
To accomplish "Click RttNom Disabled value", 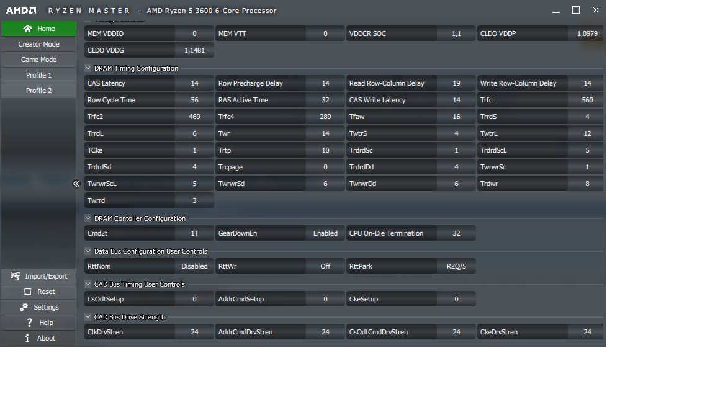I will pos(195,266).
